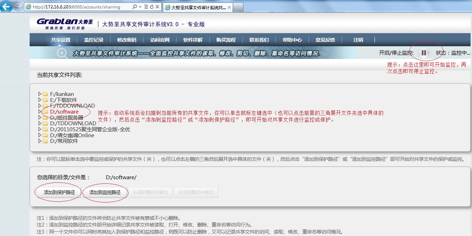Click the 添加到保护路径 button
The width and height of the screenshot is (472, 236).
click(59, 193)
